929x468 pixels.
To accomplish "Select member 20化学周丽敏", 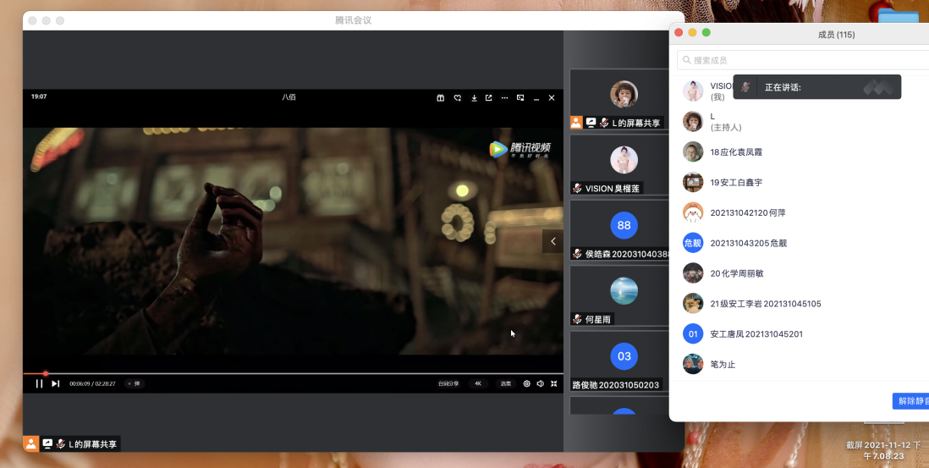I will point(800,273).
